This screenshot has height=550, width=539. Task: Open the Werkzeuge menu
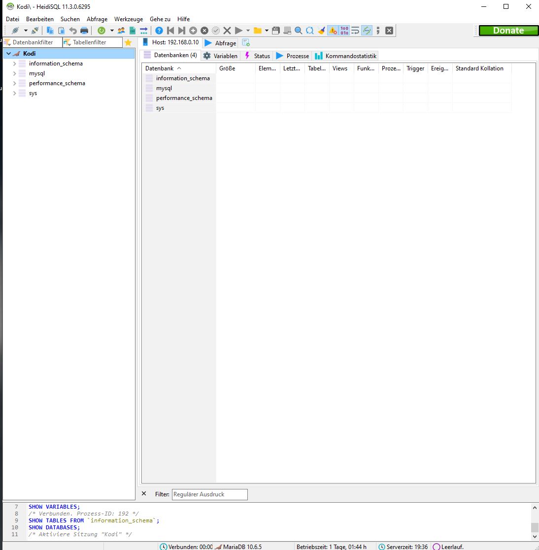click(129, 19)
